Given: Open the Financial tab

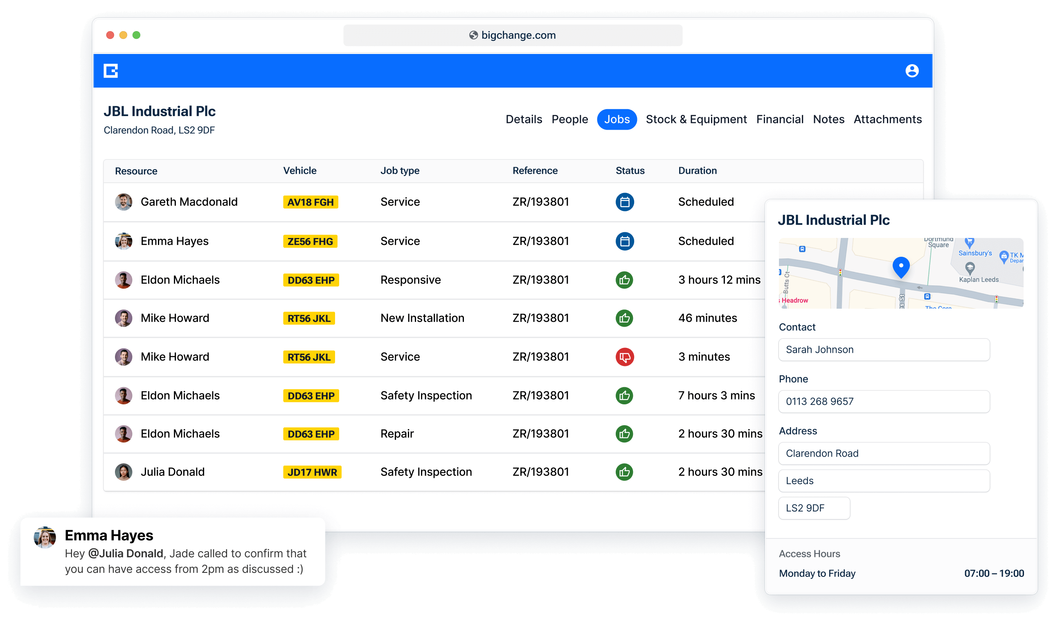Looking at the screenshot, I should tap(780, 119).
